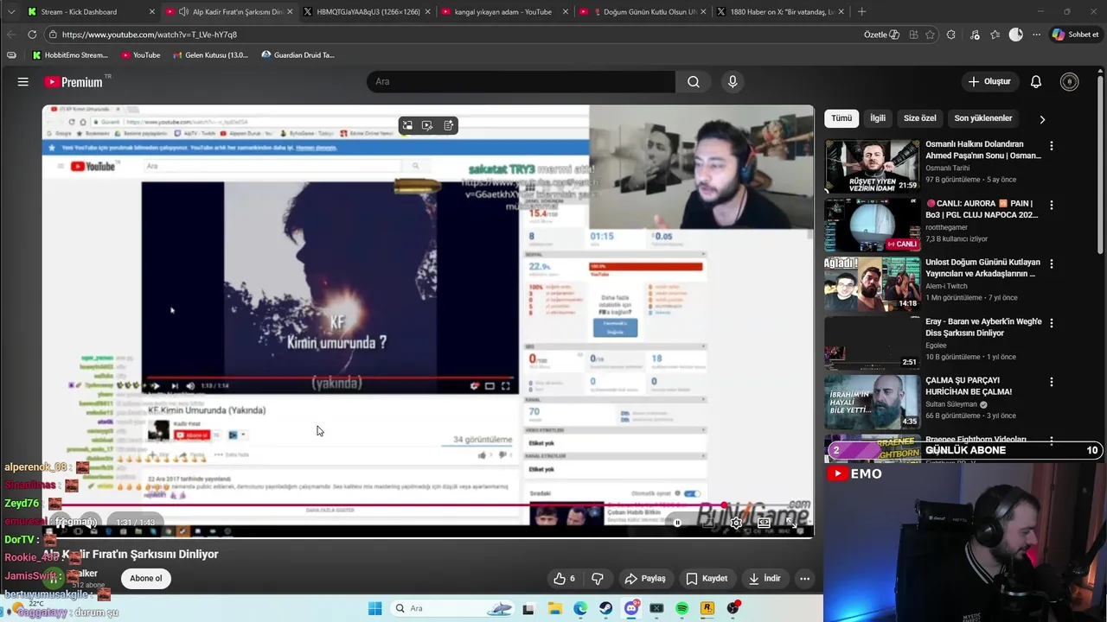Share the video with the Paylaş button
The image size is (1107, 622).
pyautogui.click(x=645, y=579)
